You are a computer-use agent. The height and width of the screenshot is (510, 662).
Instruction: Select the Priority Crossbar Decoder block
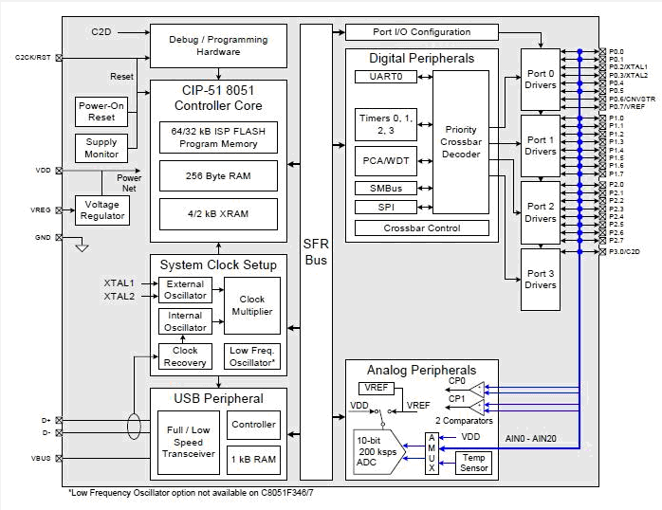461,142
